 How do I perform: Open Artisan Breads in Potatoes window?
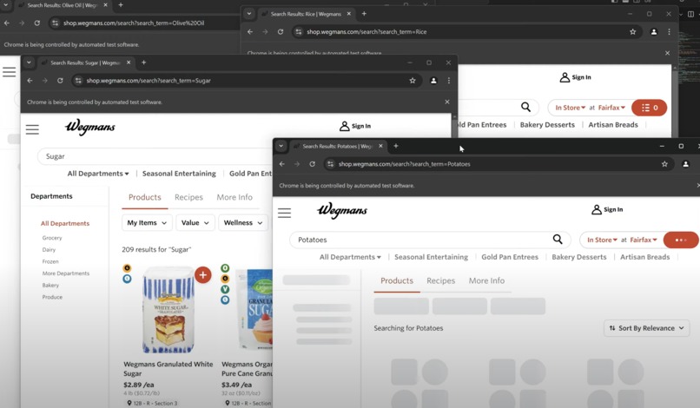(644, 257)
